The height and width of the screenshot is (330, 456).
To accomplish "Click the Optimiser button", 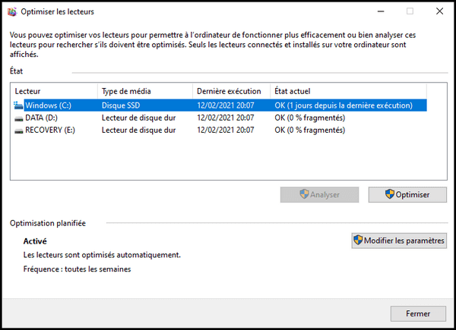I will pos(407,195).
